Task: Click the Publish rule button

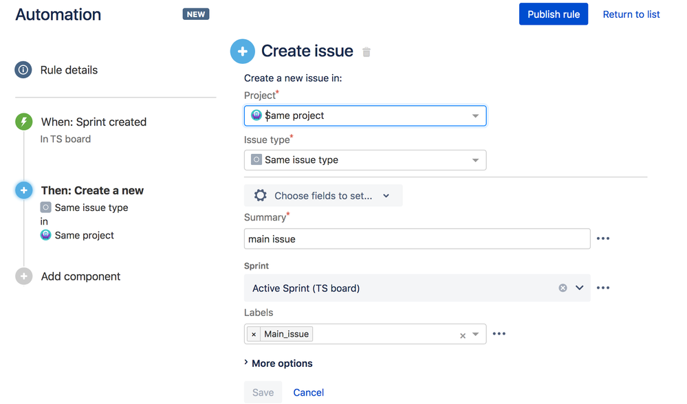Action: point(553,14)
